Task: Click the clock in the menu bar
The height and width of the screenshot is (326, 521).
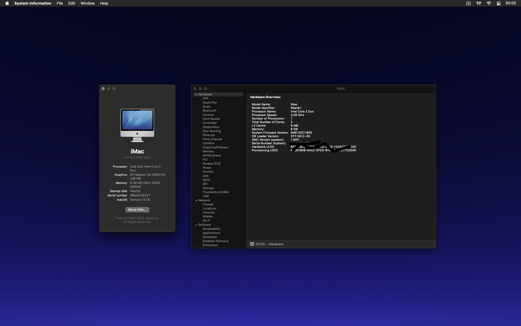Action: [510, 3]
